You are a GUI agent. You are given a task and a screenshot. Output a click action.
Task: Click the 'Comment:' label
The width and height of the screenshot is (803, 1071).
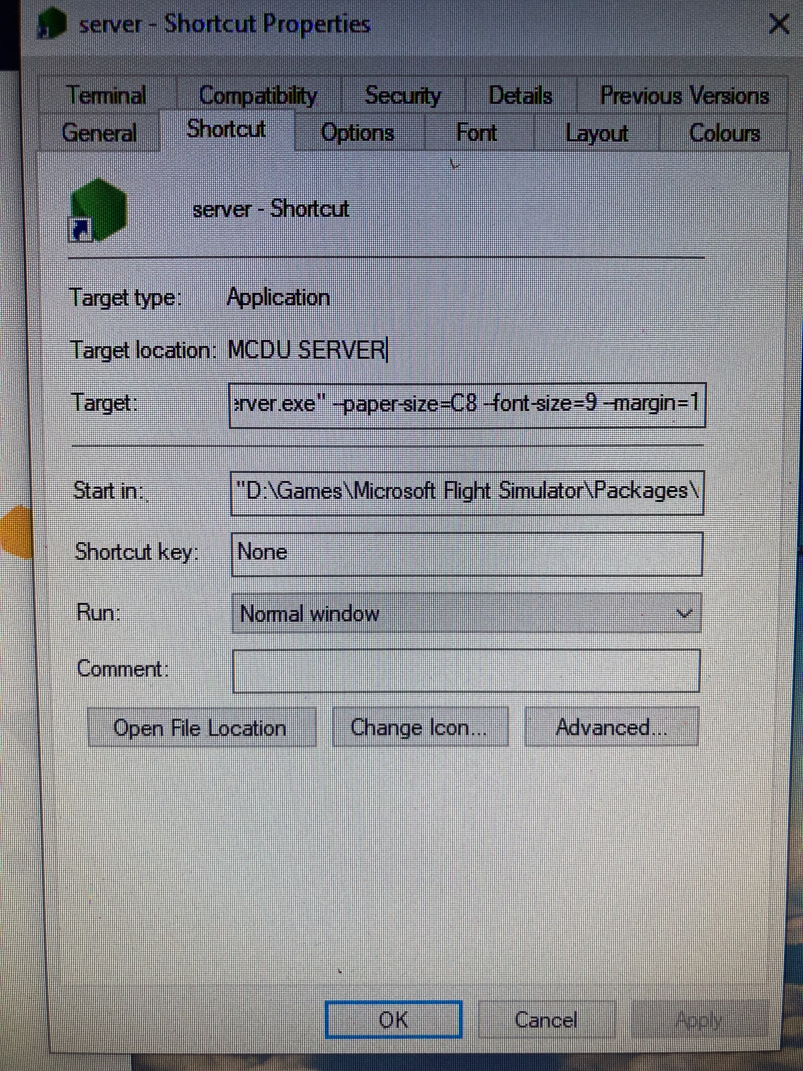coord(123,669)
